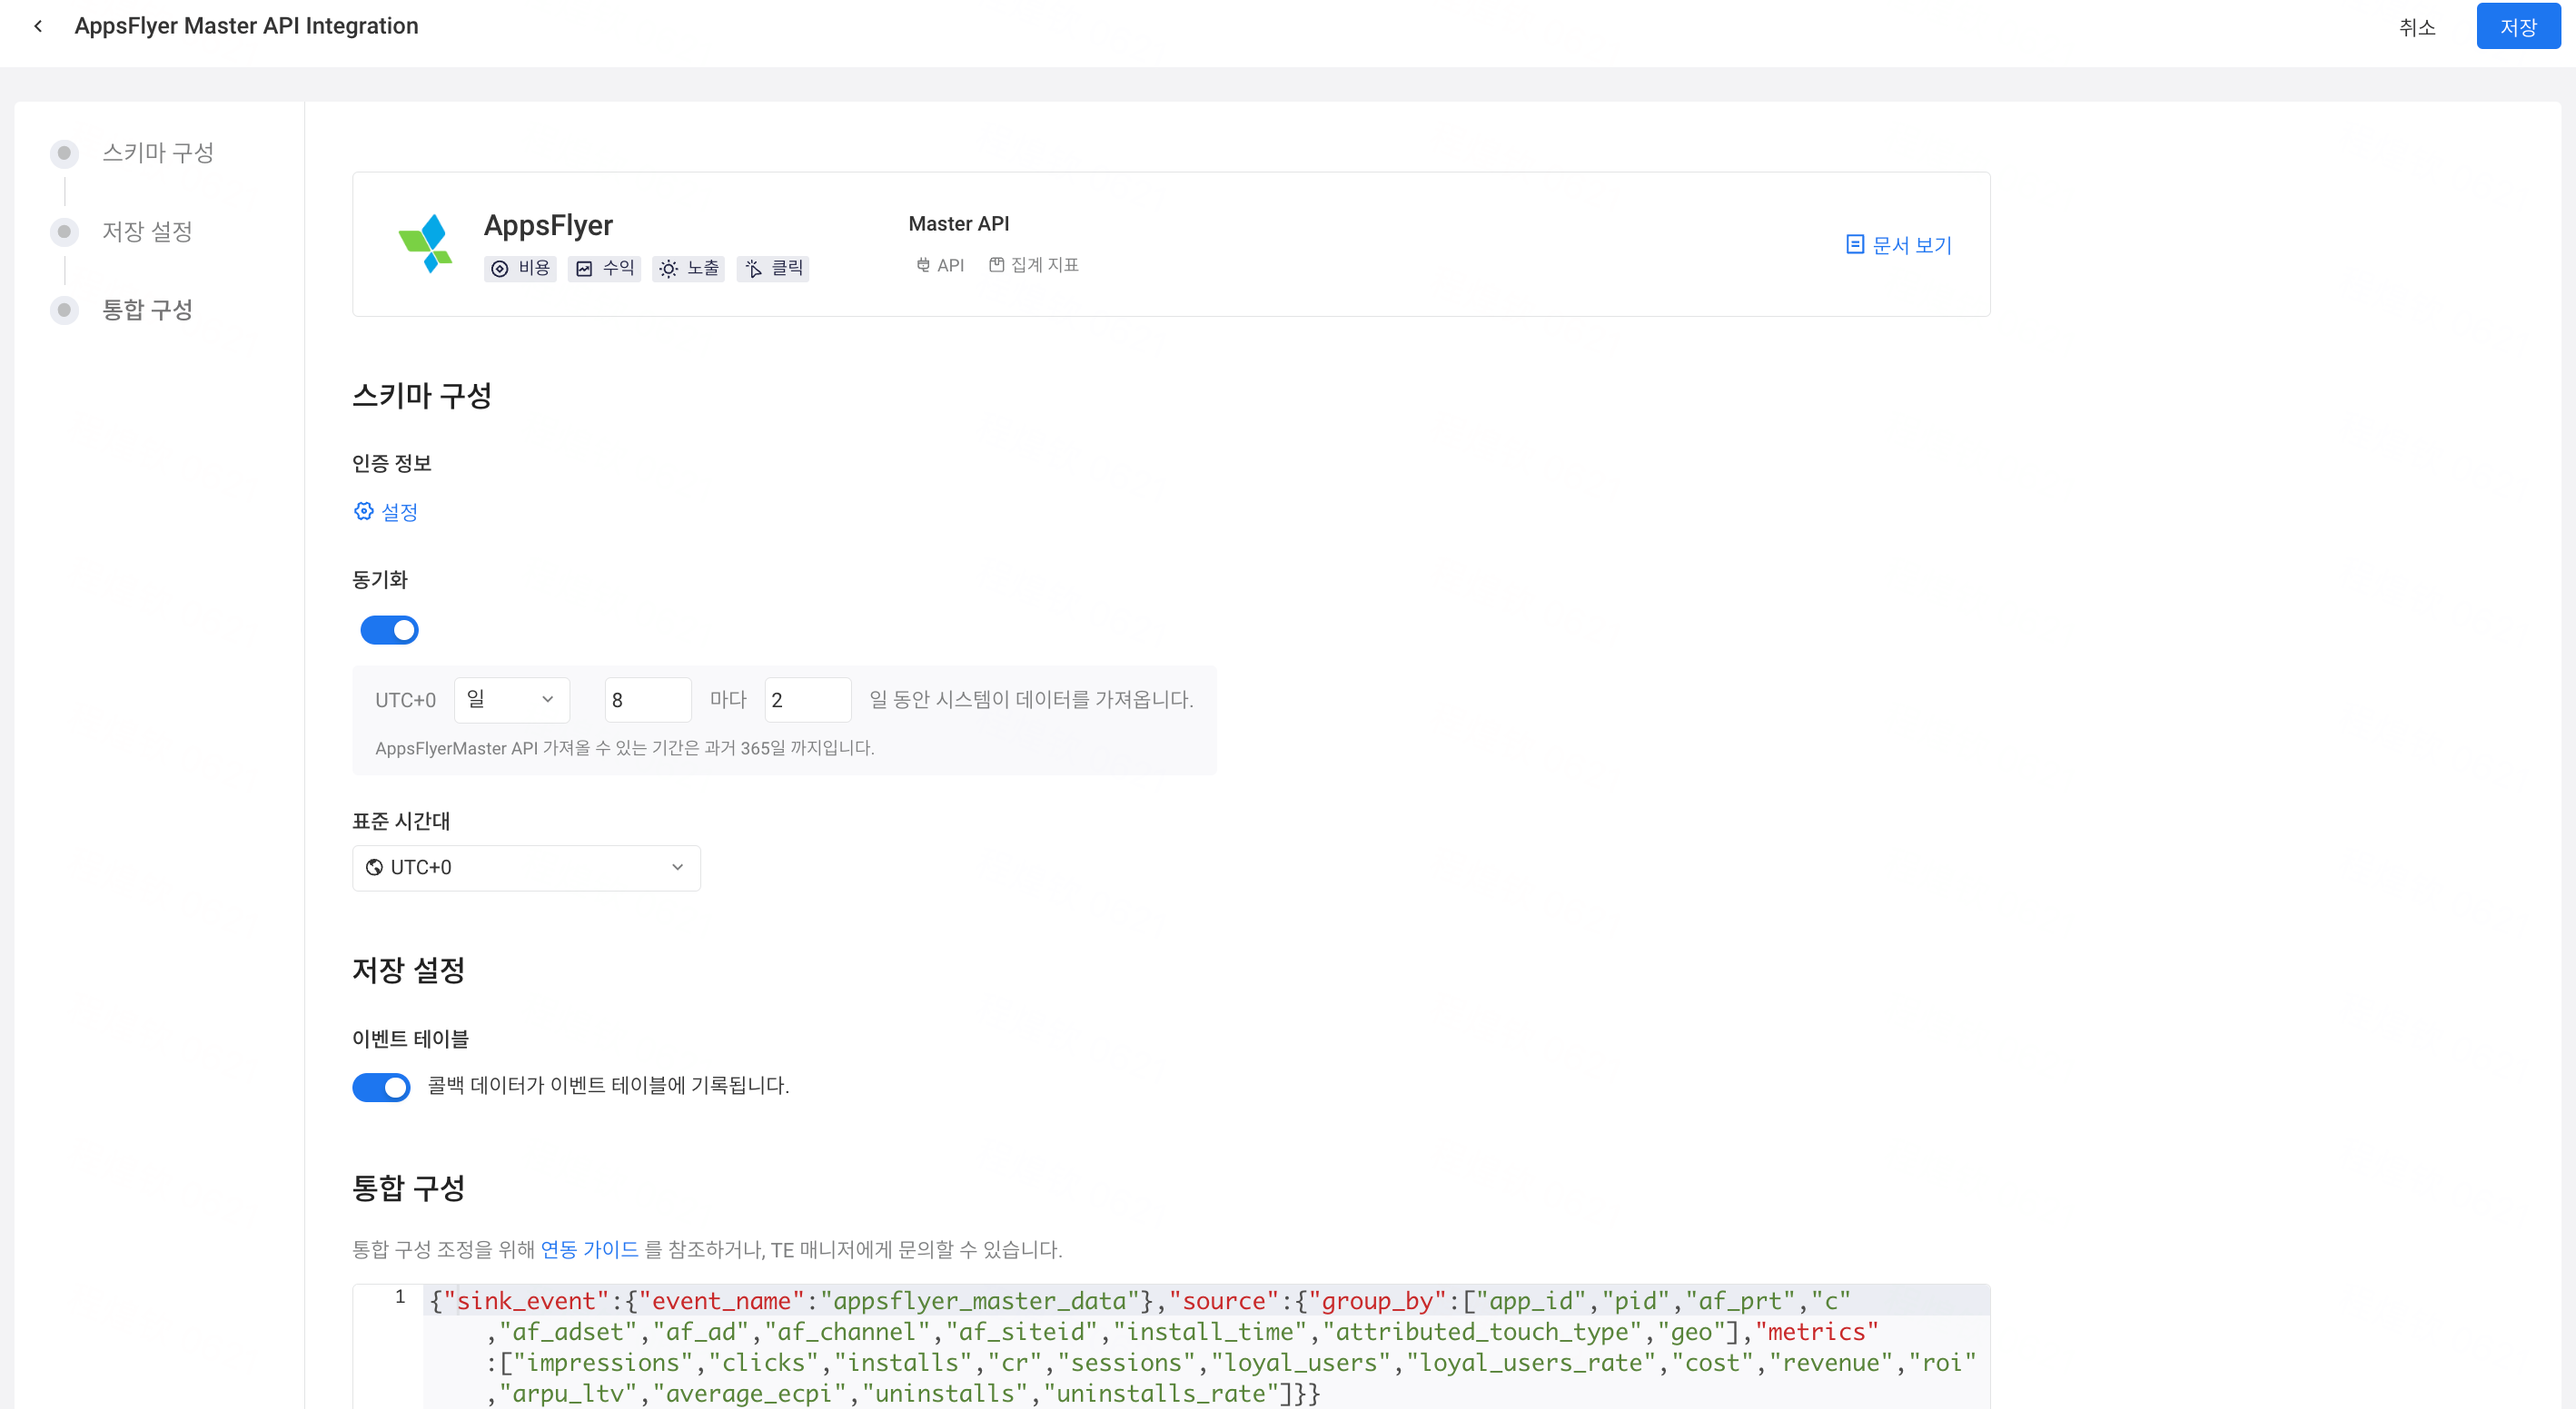Viewport: 2576px width, 1409px height.
Task: Click the days field showing 2
Action: pos(807,701)
